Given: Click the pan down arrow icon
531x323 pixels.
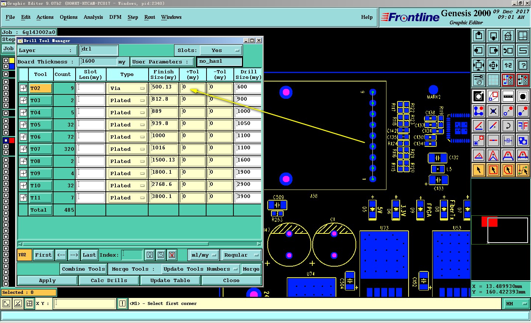Looking at the screenshot, I should pos(493,36).
